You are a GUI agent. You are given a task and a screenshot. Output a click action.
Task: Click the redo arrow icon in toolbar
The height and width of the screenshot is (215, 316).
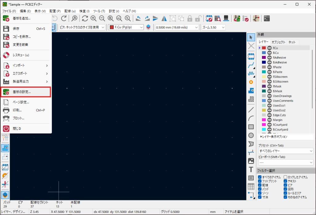(x=64, y=18)
